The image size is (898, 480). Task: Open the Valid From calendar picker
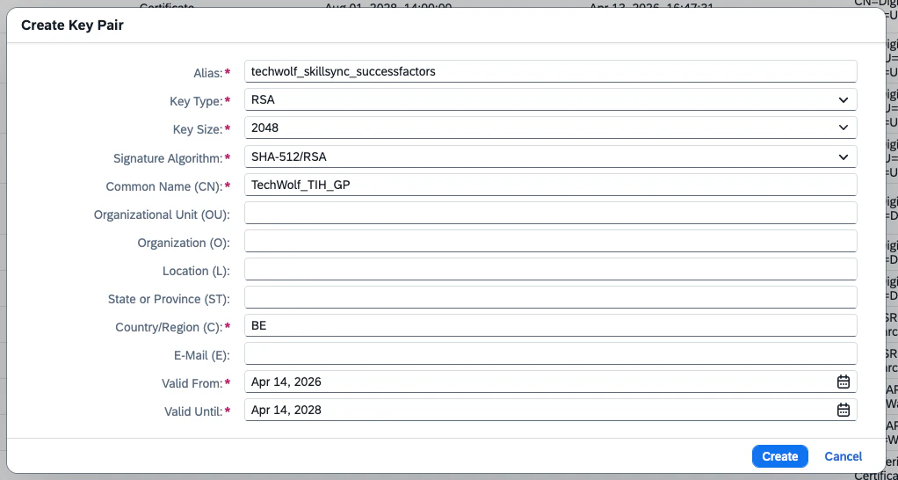click(843, 382)
